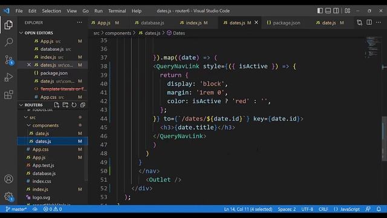Open the Terminal menu
The height and width of the screenshot is (218, 387).
point(117,11)
